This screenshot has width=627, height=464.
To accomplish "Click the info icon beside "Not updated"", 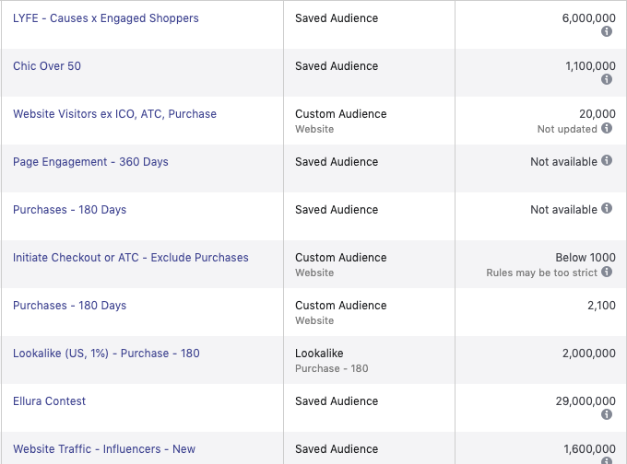I will click(607, 129).
